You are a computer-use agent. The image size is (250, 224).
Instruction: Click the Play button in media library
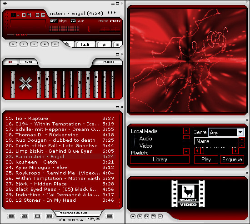206,159
